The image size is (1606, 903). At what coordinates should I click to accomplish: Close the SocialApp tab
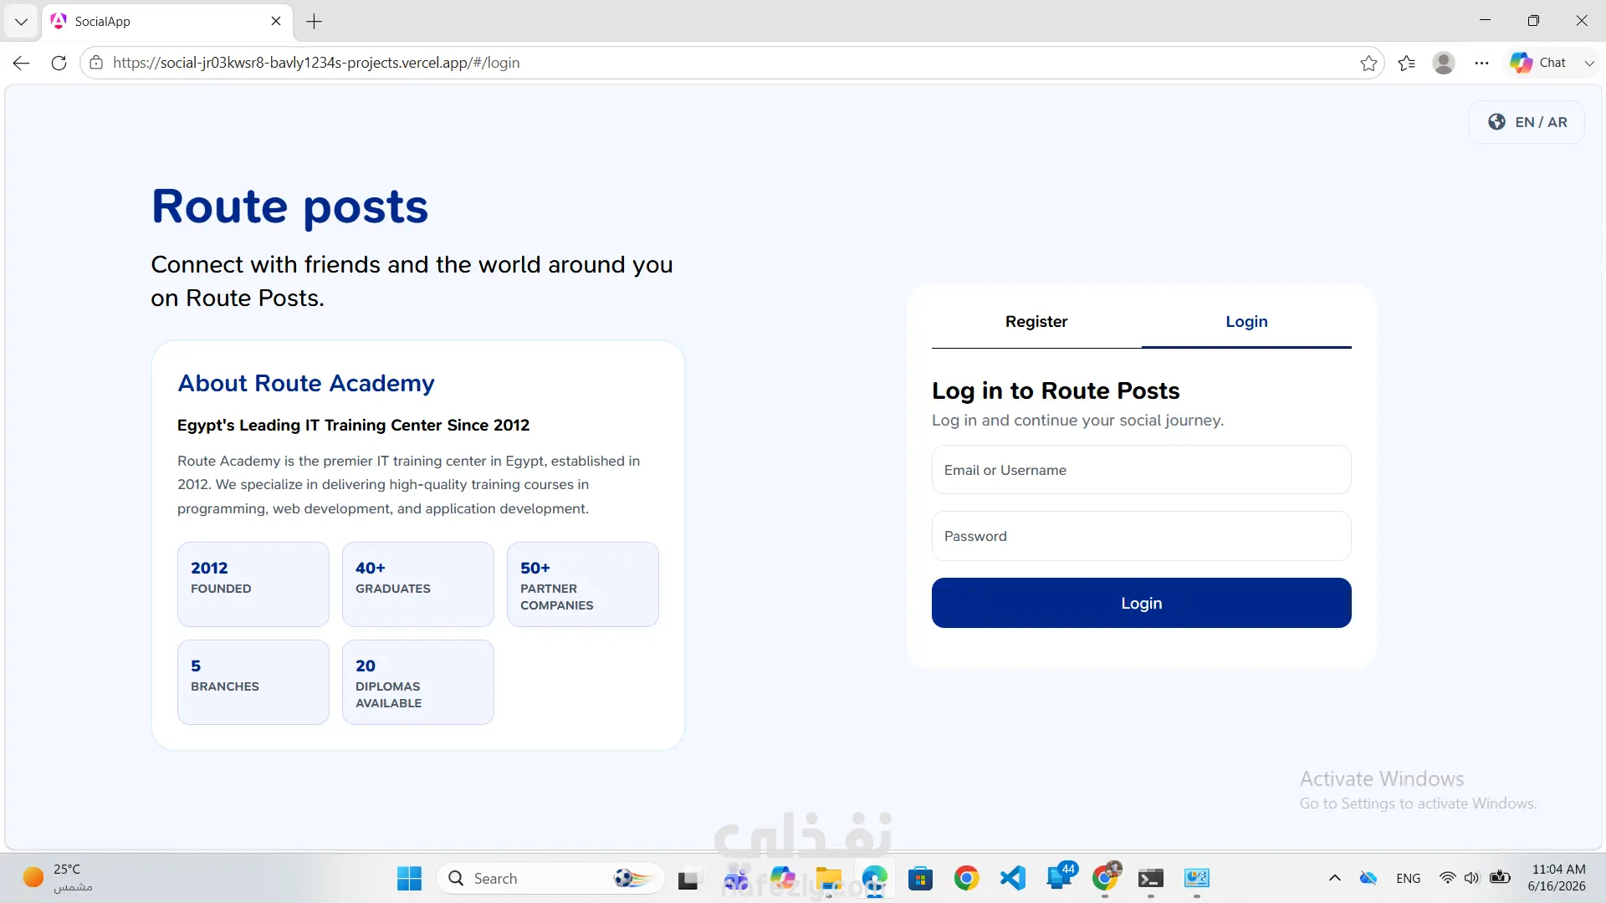276,21
